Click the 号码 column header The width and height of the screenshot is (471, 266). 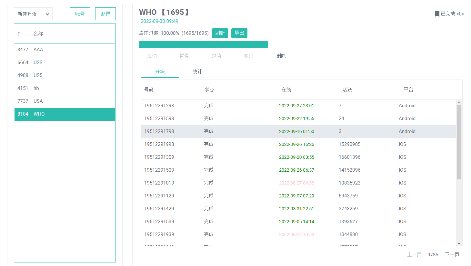149,90
